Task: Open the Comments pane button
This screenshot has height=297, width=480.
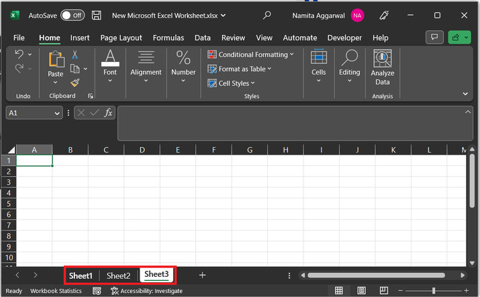Action: (434, 38)
